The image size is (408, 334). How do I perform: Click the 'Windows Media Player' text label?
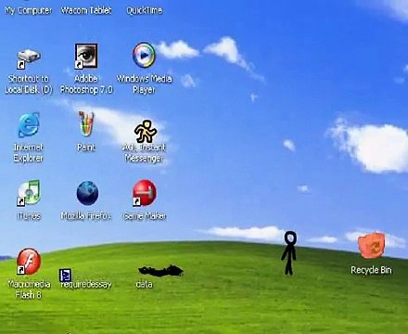pos(144,83)
